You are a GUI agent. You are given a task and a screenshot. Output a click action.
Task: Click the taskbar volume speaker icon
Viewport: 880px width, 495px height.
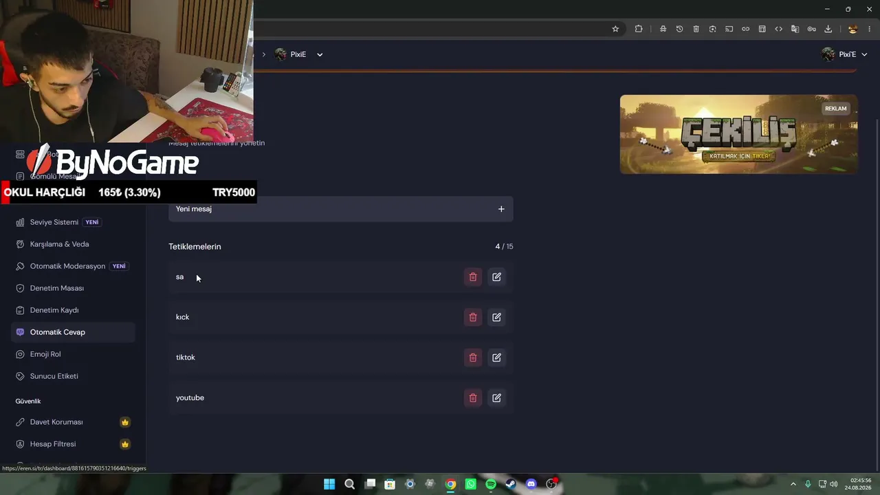[834, 484]
